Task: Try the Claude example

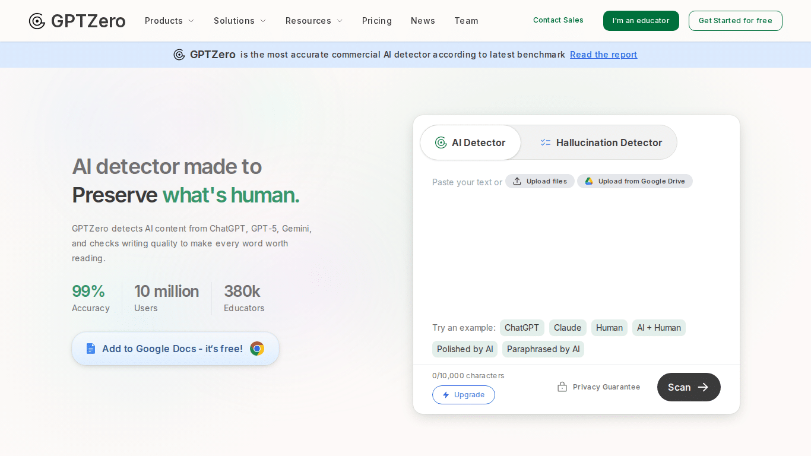Action: pos(568,328)
